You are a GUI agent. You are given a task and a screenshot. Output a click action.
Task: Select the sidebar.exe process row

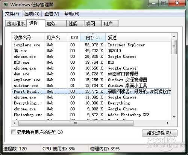tap(91, 86)
